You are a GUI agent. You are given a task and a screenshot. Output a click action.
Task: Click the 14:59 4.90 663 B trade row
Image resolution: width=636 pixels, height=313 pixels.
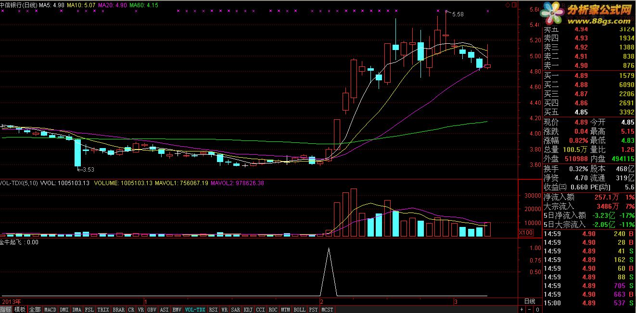589,295
